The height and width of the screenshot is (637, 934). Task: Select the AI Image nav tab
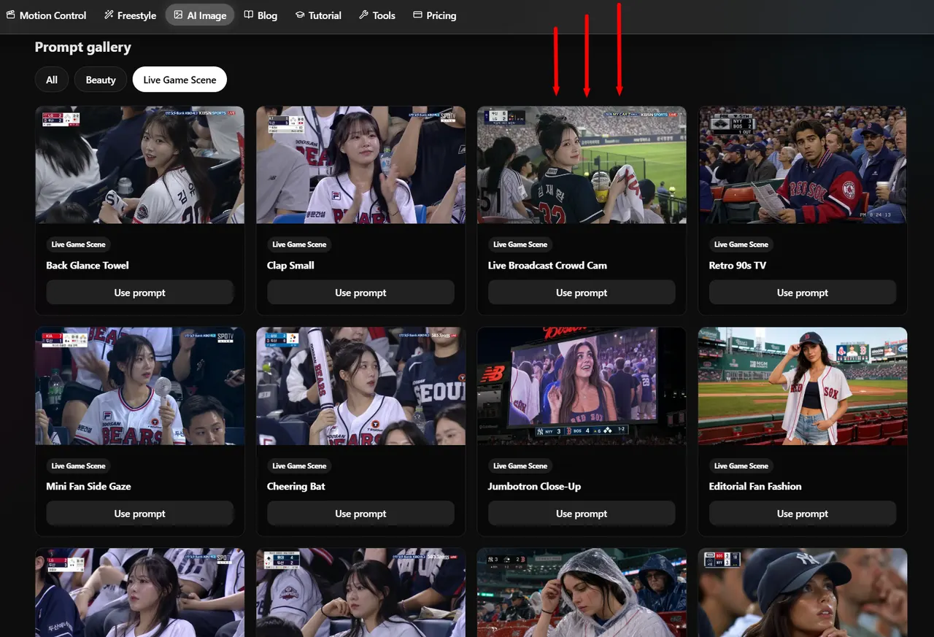pyautogui.click(x=200, y=15)
